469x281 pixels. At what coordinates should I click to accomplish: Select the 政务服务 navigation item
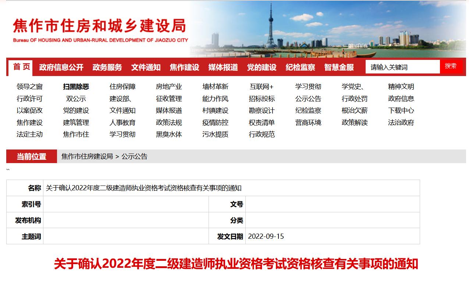[x=107, y=67]
